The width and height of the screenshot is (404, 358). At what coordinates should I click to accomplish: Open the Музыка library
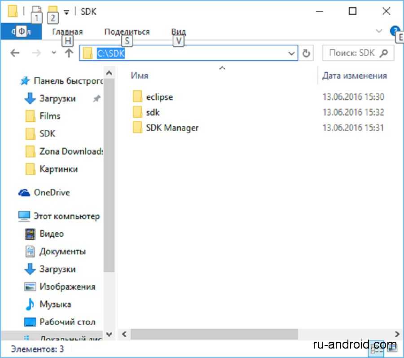point(55,304)
